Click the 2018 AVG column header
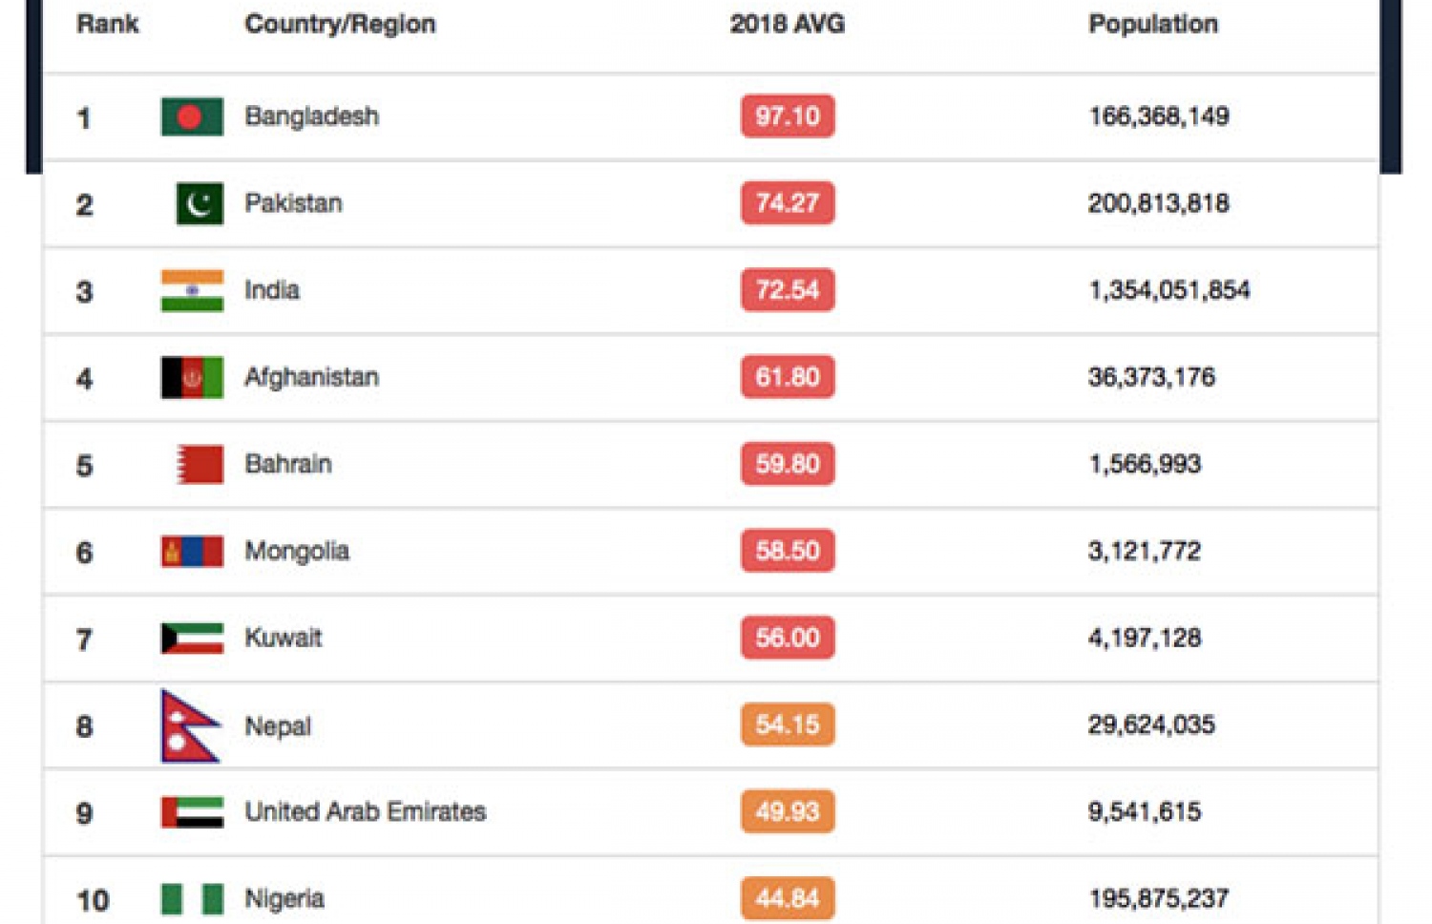 pyautogui.click(x=787, y=24)
